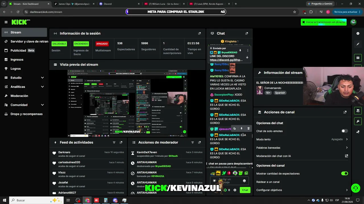Select Stream in the sidebar
Viewport: 364px width, 204px height.
24,32
